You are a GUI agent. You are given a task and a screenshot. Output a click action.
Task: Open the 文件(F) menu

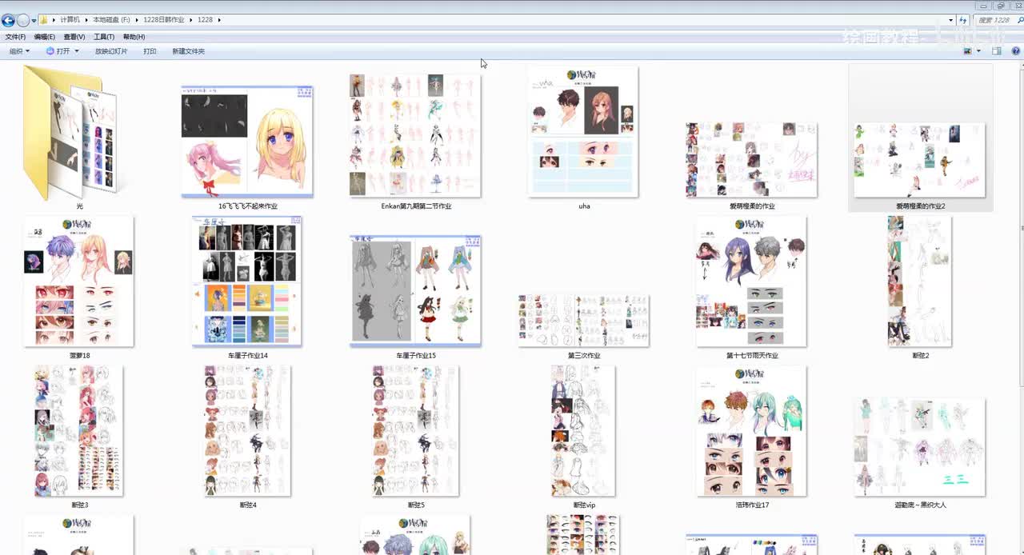coord(15,37)
